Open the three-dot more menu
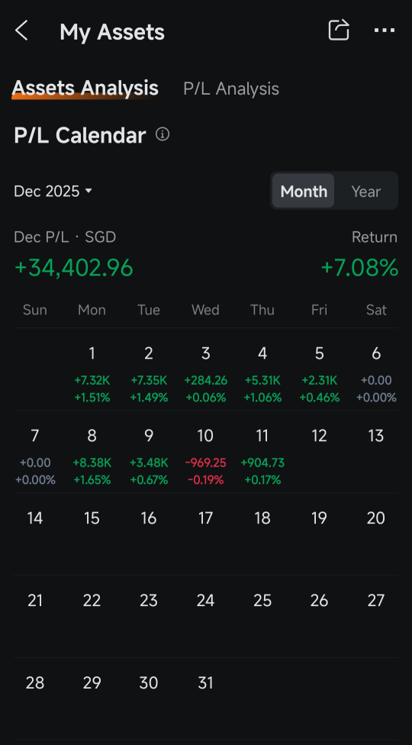Viewport: 412px width, 745px height. [x=385, y=31]
